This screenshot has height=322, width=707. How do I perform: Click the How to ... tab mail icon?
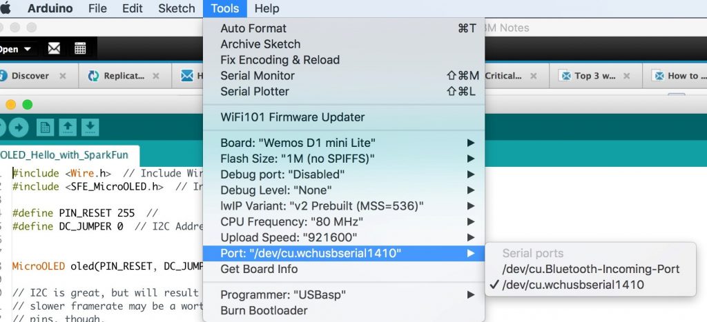point(659,76)
